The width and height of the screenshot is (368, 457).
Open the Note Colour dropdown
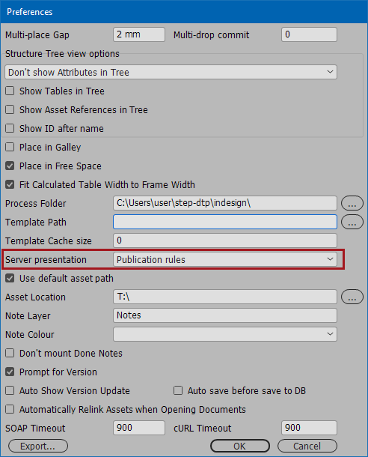click(225, 334)
